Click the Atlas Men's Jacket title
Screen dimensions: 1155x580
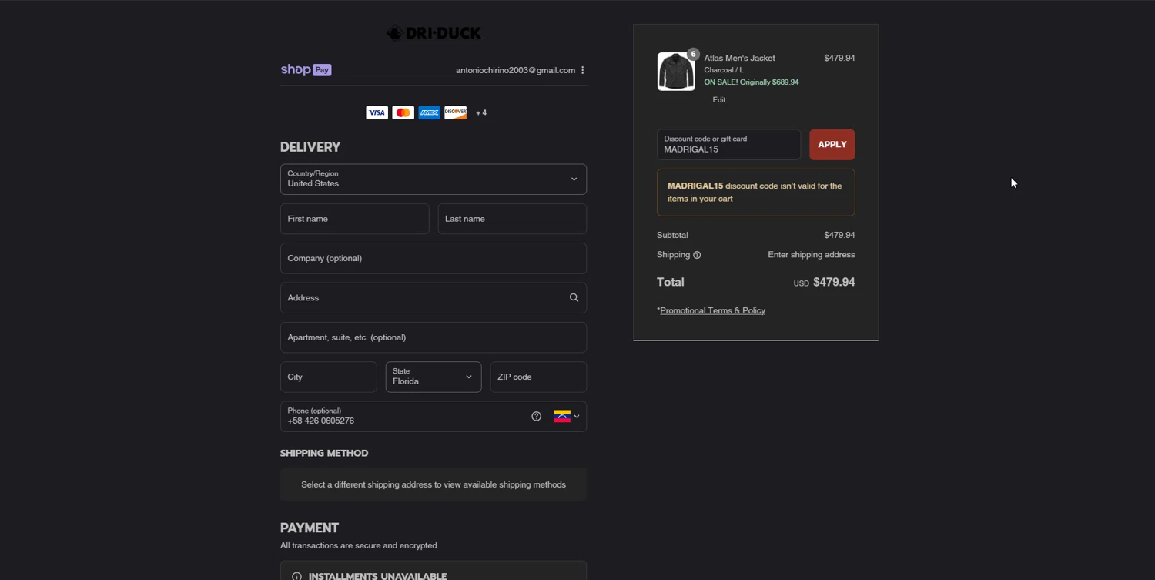739,58
